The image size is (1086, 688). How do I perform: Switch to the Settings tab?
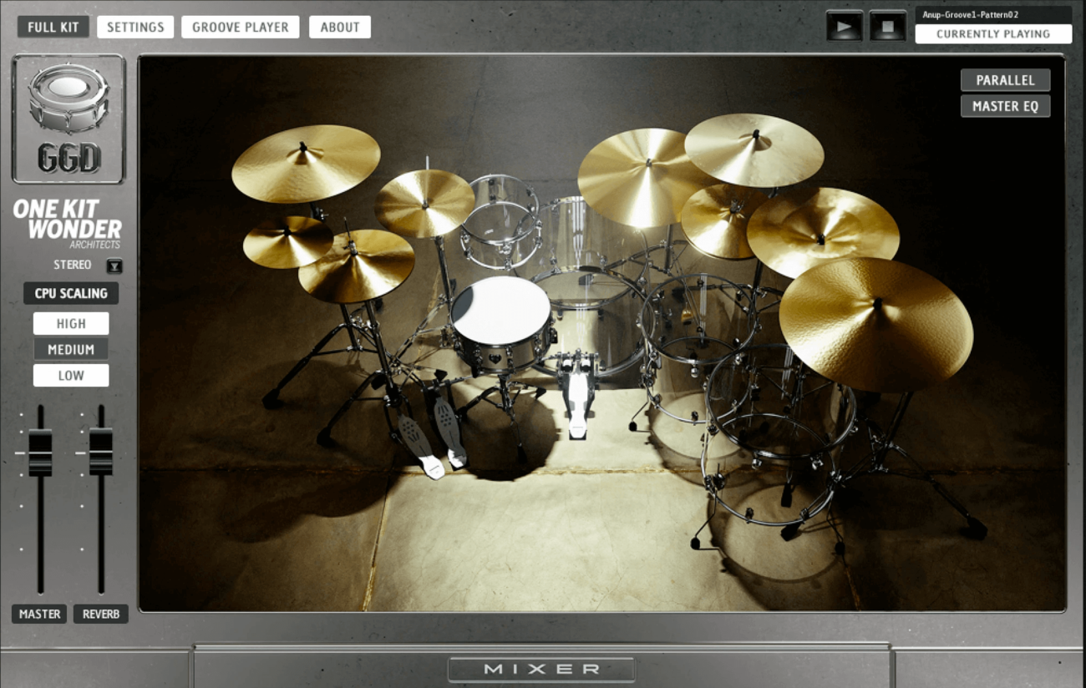point(135,27)
